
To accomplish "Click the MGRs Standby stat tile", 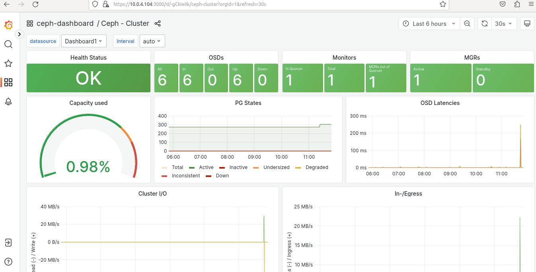I will (x=503, y=78).
